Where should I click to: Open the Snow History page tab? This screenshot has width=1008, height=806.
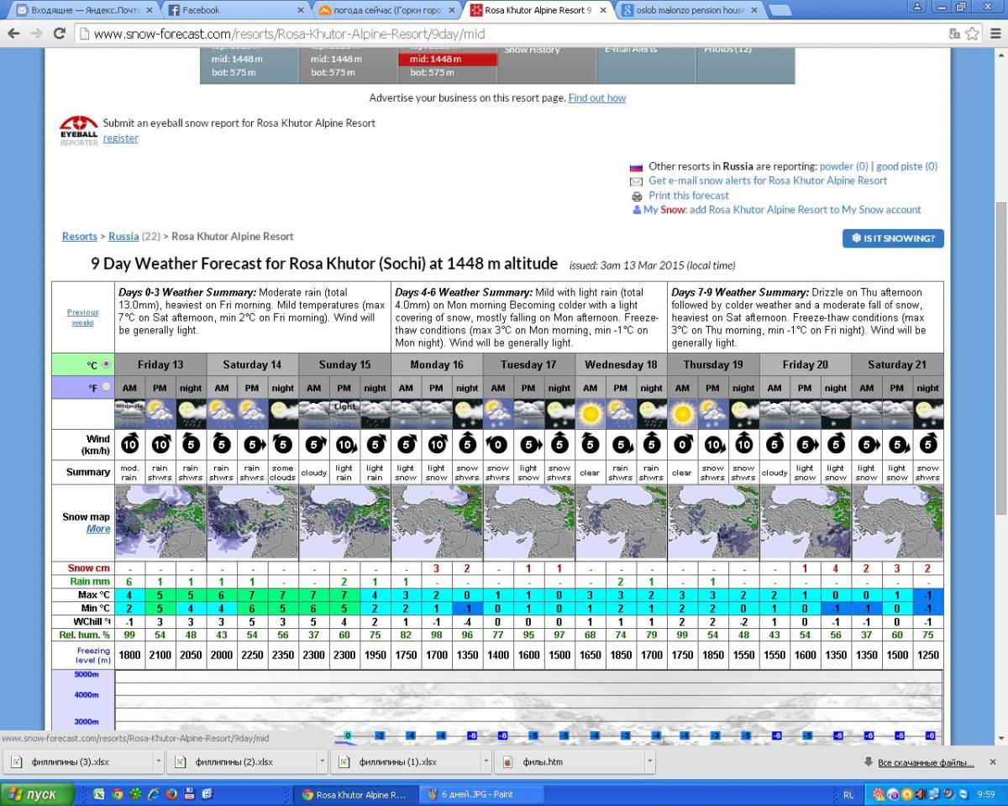point(547,65)
